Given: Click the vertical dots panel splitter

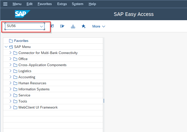Looking at the screenshot, I should [104, 101].
